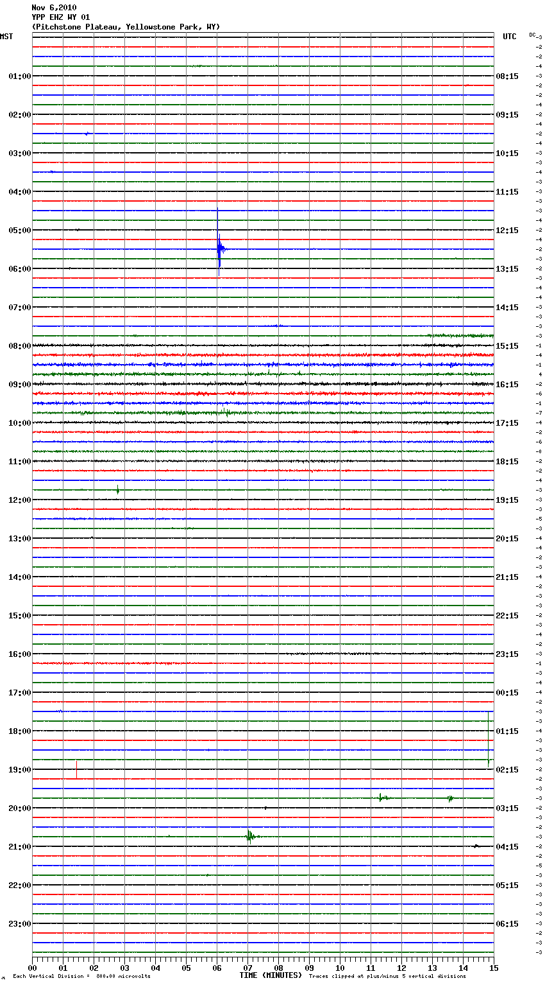The height and width of the screenshot is (985, 545).
Task: Select the "03:00" MST time label
Action: 20,153
